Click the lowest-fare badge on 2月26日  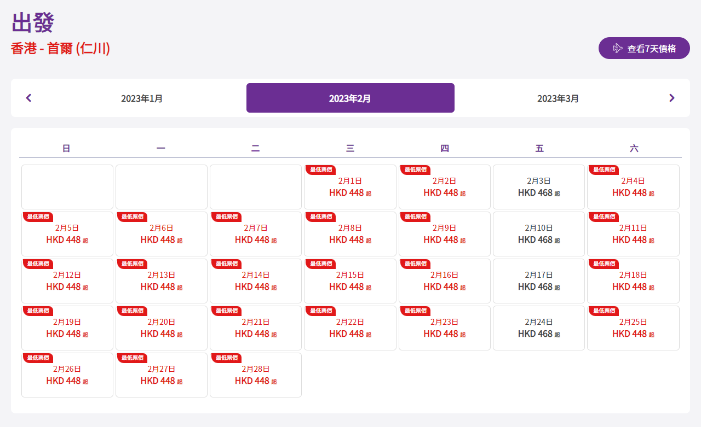[38, 358]
